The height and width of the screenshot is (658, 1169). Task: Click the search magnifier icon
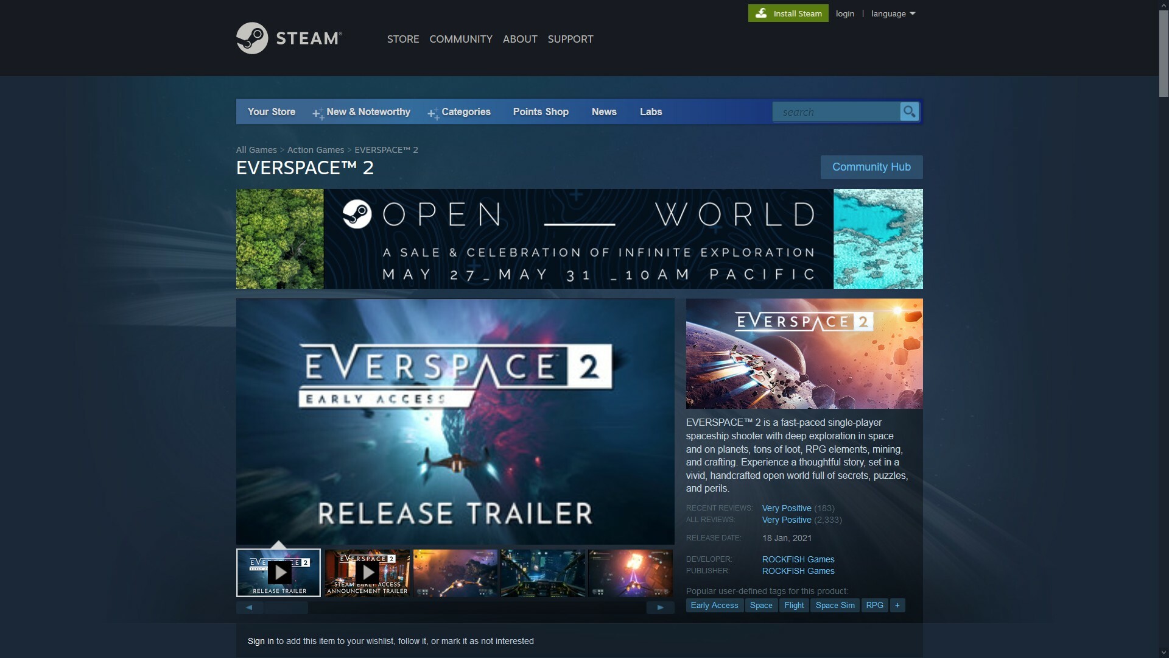[908, 111]
